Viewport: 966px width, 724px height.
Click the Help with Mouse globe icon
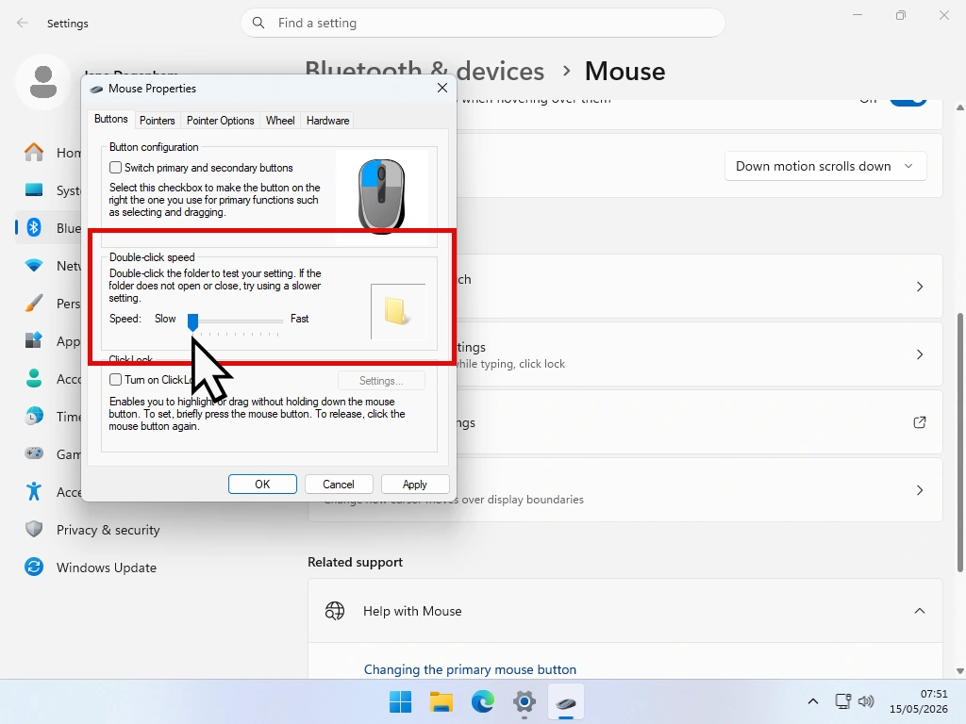click(335, 611)
